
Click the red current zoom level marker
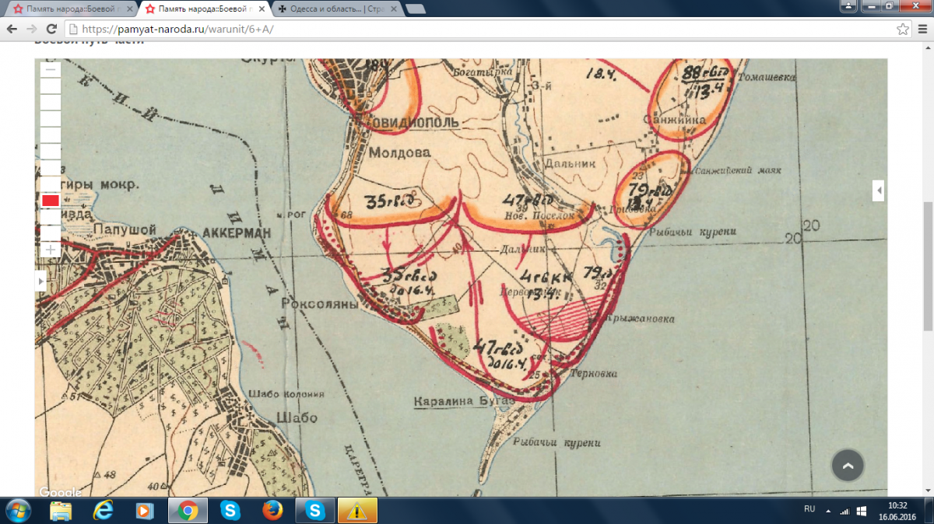(x=51, y=201)
